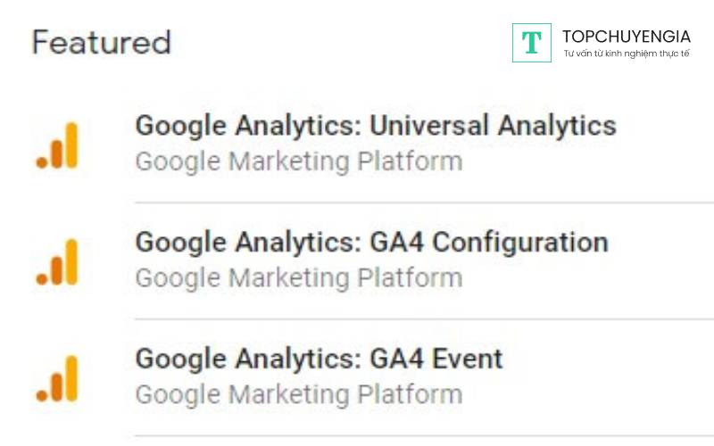This screenshot has height=446, width=714.
Task: Open Google Analytics: GA4 Configuration title
Action: 371,242
